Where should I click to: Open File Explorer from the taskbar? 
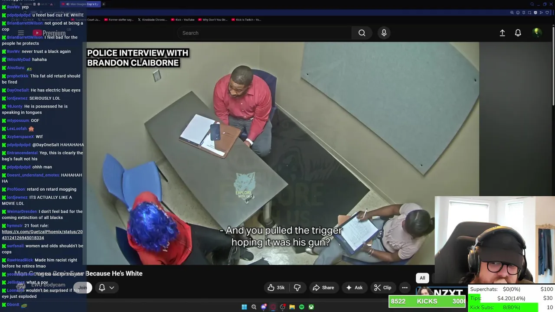292,307
